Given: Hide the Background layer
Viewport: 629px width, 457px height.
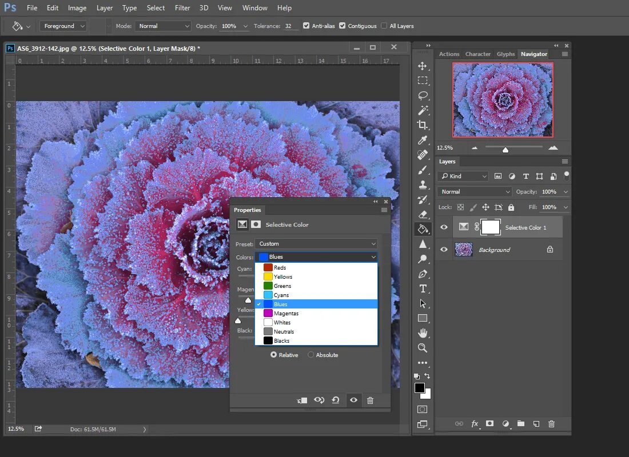Looking at the screenshot, I should click(x=444, y=249).
